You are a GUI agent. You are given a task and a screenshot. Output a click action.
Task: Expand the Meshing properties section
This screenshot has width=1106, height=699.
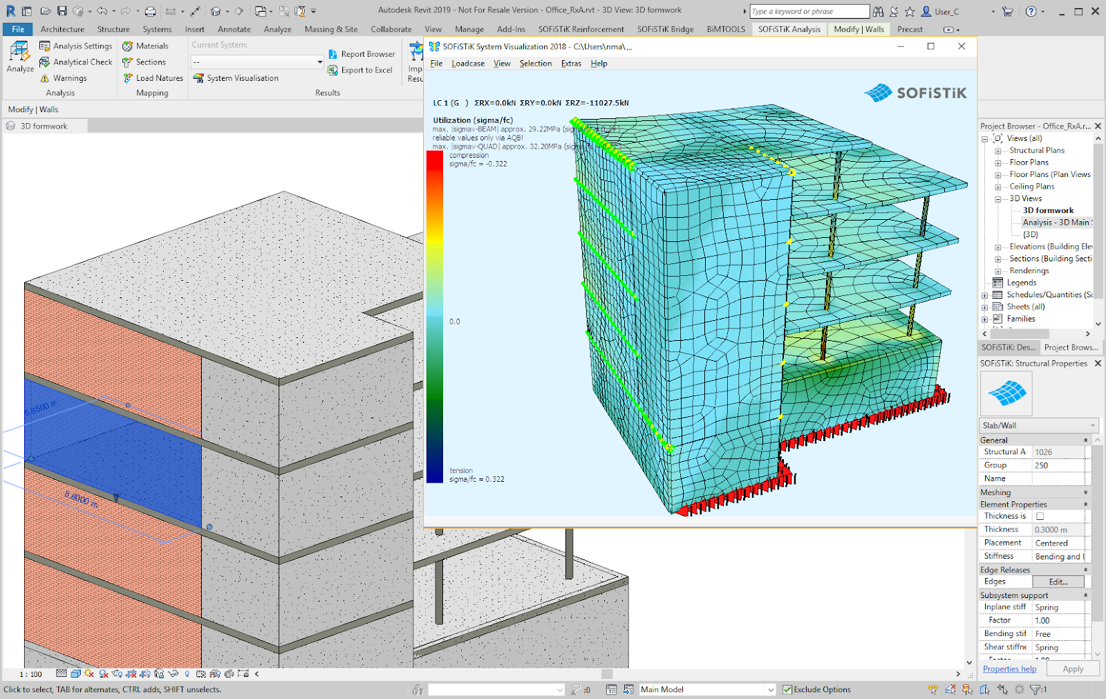1085,492
